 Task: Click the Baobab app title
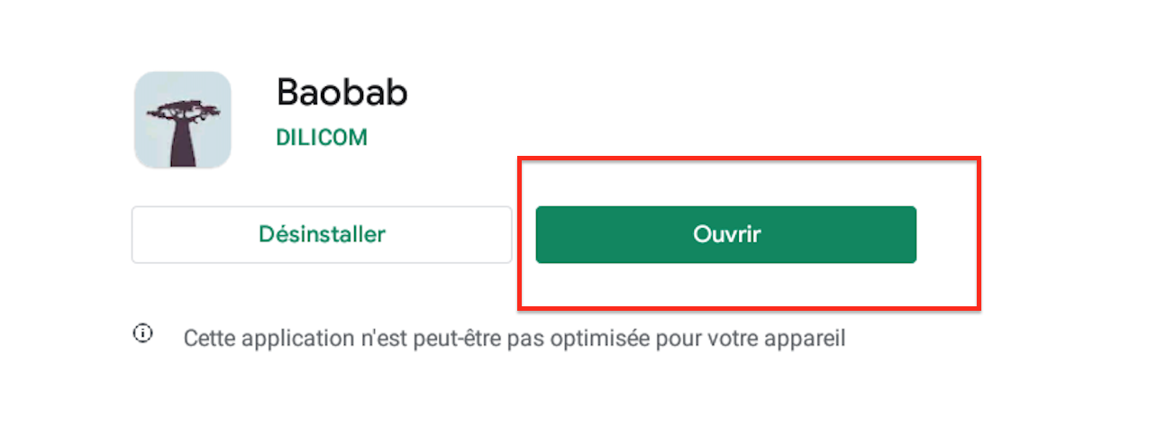(x=342, y=92)
